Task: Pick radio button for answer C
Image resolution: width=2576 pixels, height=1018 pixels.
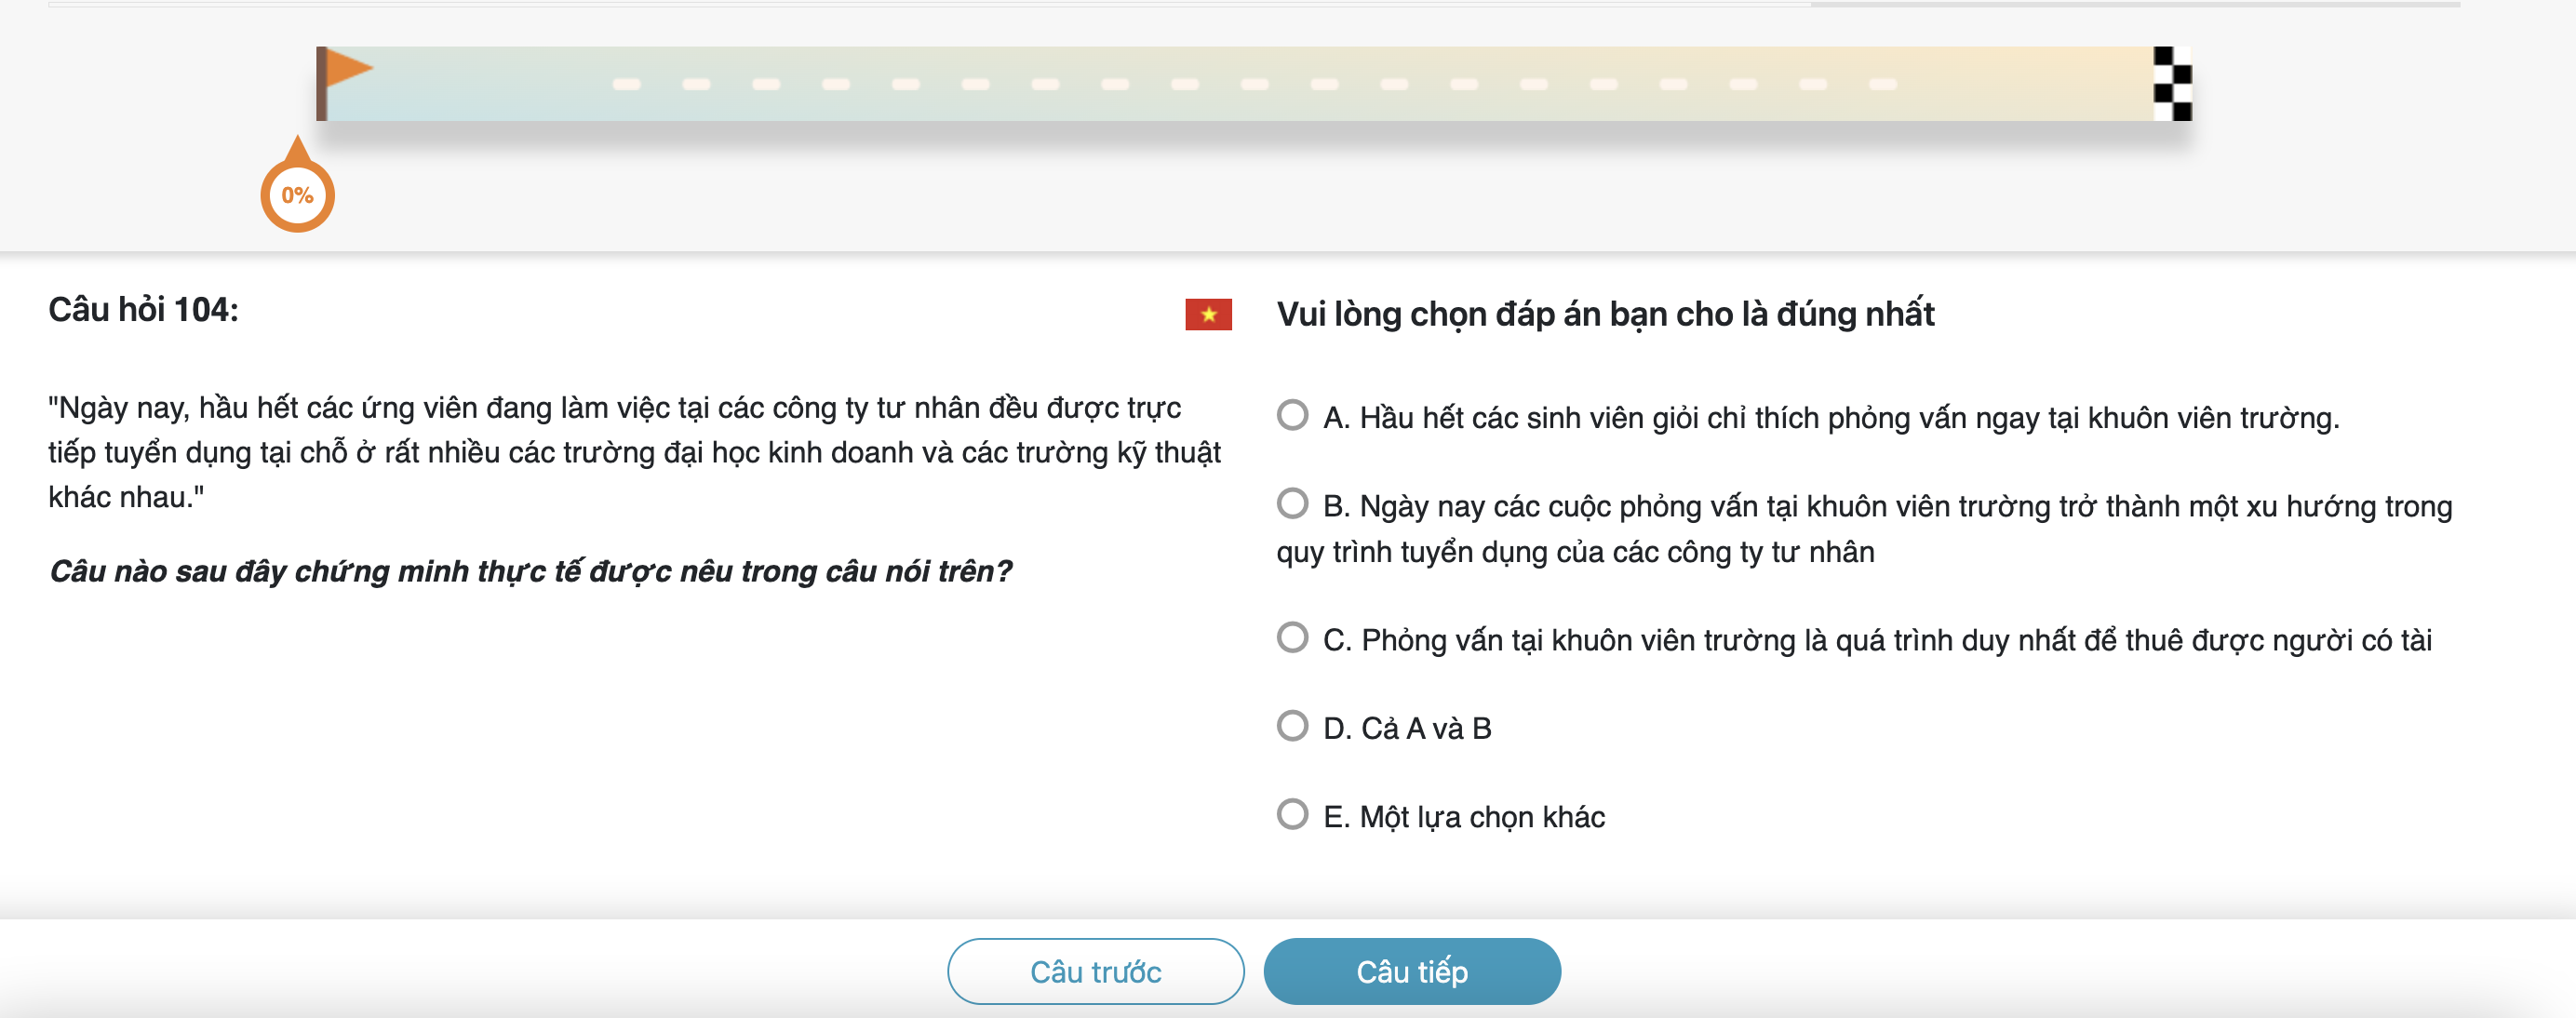Action: point(1292,637)
